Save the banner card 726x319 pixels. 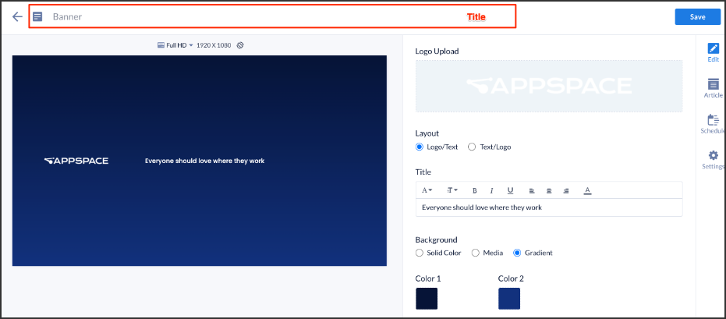[x=697, y=16]
